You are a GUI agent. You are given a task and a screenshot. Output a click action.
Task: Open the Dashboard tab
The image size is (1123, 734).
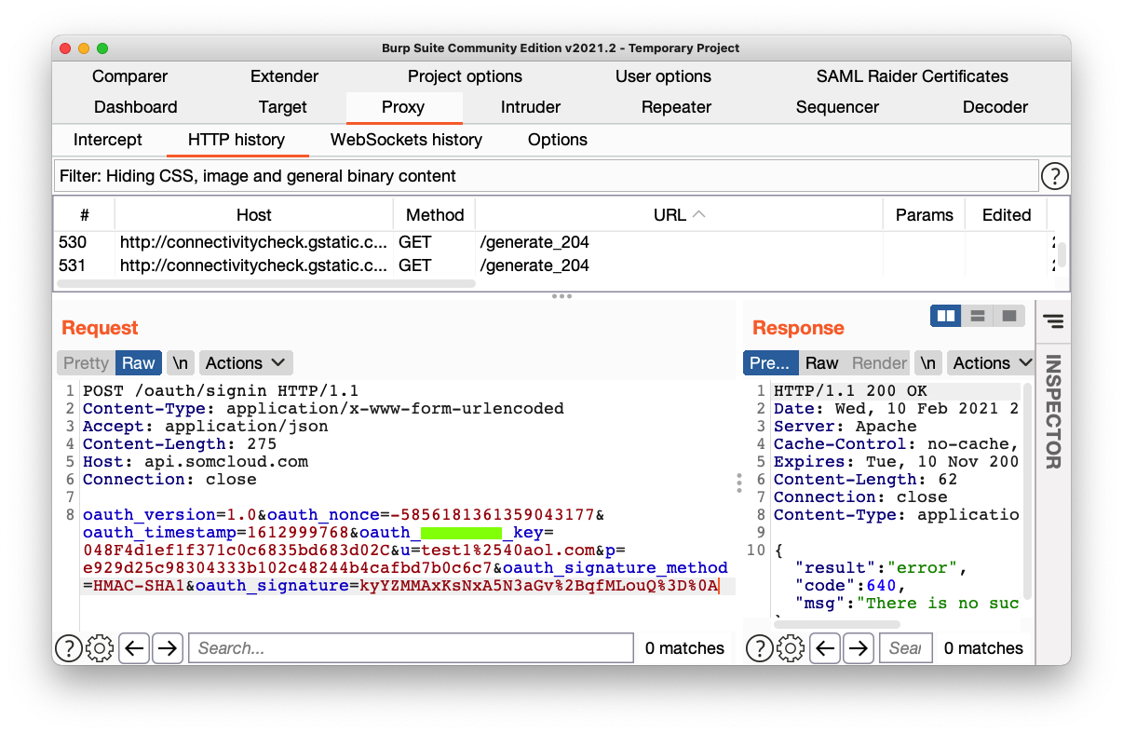point(136,107)
